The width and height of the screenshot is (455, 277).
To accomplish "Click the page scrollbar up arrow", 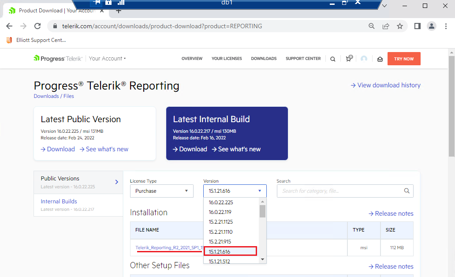I will point(451,52).
